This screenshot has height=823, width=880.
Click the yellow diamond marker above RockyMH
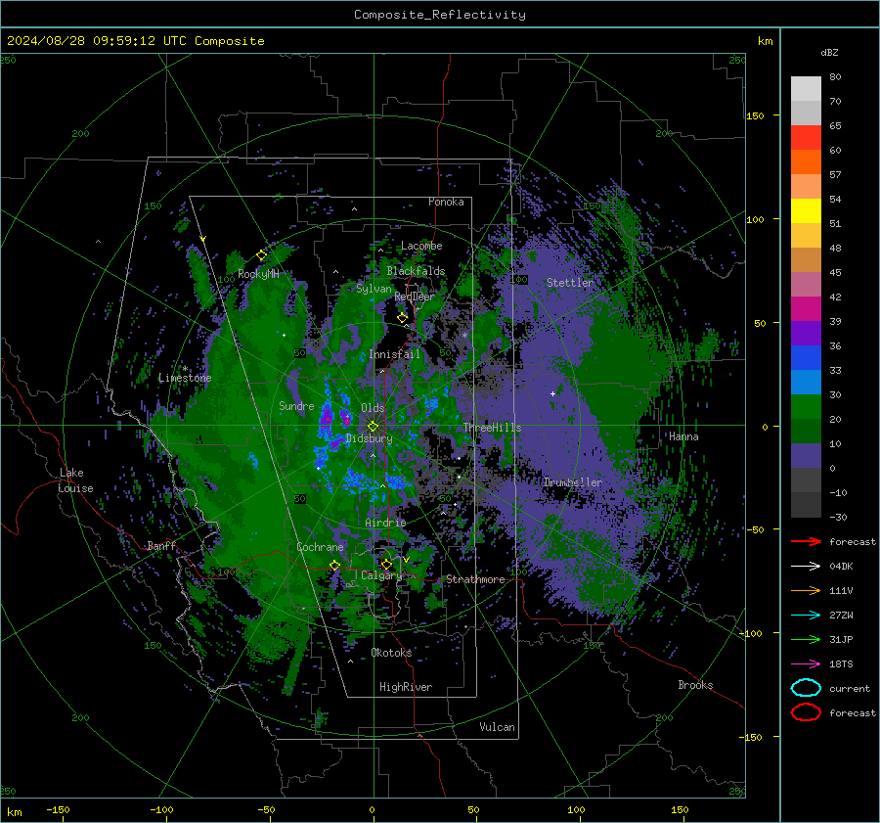tap(261, 255)
